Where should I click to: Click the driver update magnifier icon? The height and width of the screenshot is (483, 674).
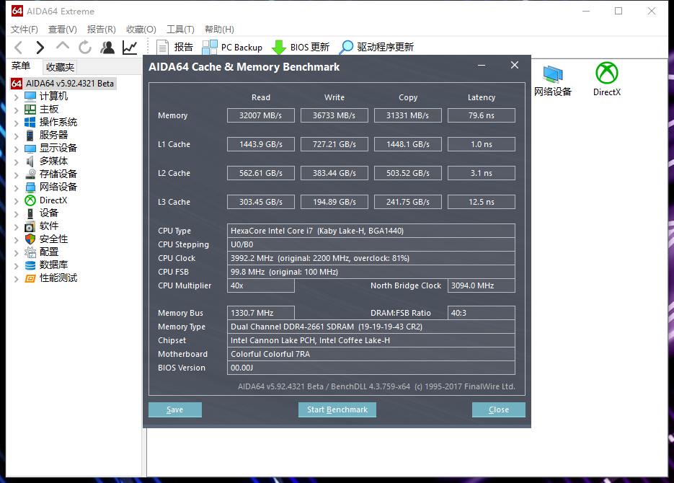tap(346, 48)
